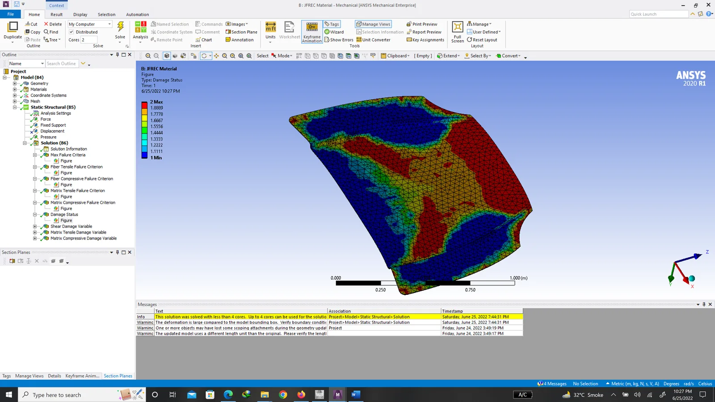Click the Solve lightning bolt icon
Viewport: 715px width, 402px height.
coord(120,27)
